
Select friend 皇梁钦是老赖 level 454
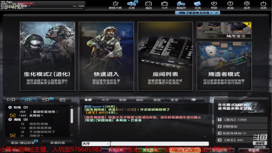[38, 112]
